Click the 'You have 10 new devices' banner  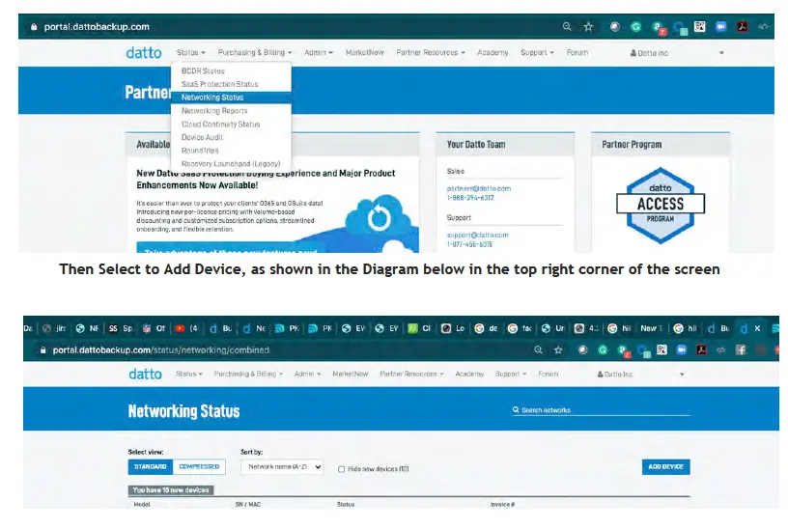(171, 490)
